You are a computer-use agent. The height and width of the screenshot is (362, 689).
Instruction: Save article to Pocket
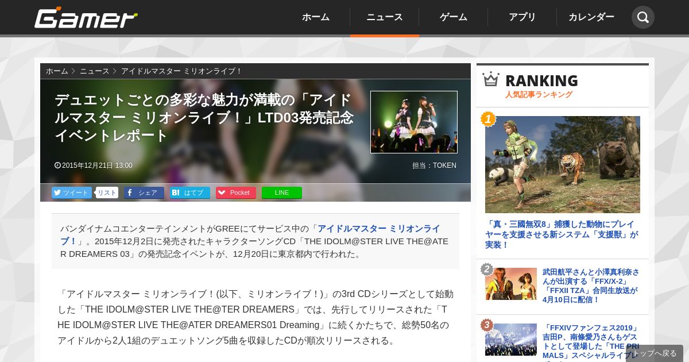pyautogui.click(x=236, y=192)
